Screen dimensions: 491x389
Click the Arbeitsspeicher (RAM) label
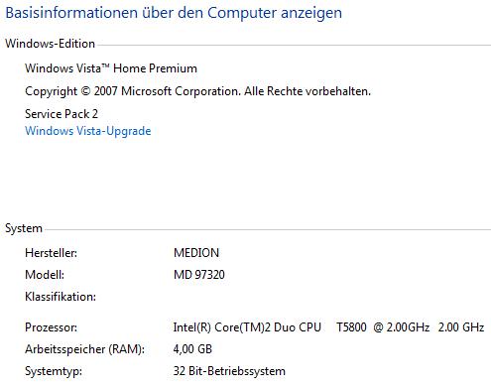pos(85,349)
